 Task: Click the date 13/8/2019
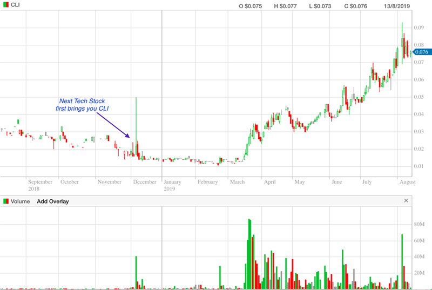click(x=397, y=6)
